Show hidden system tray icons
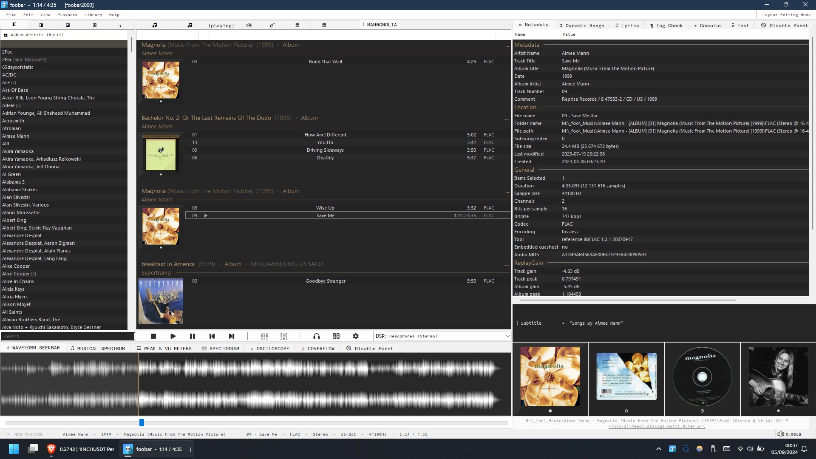 [659, 449]
